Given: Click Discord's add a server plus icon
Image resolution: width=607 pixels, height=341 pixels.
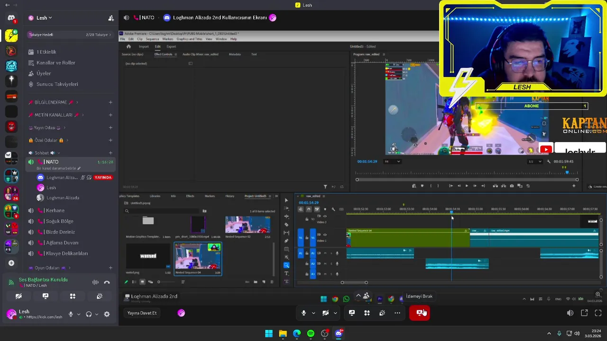Looking at the screenshot, I should pyautogui.click(x=11, y=263).
